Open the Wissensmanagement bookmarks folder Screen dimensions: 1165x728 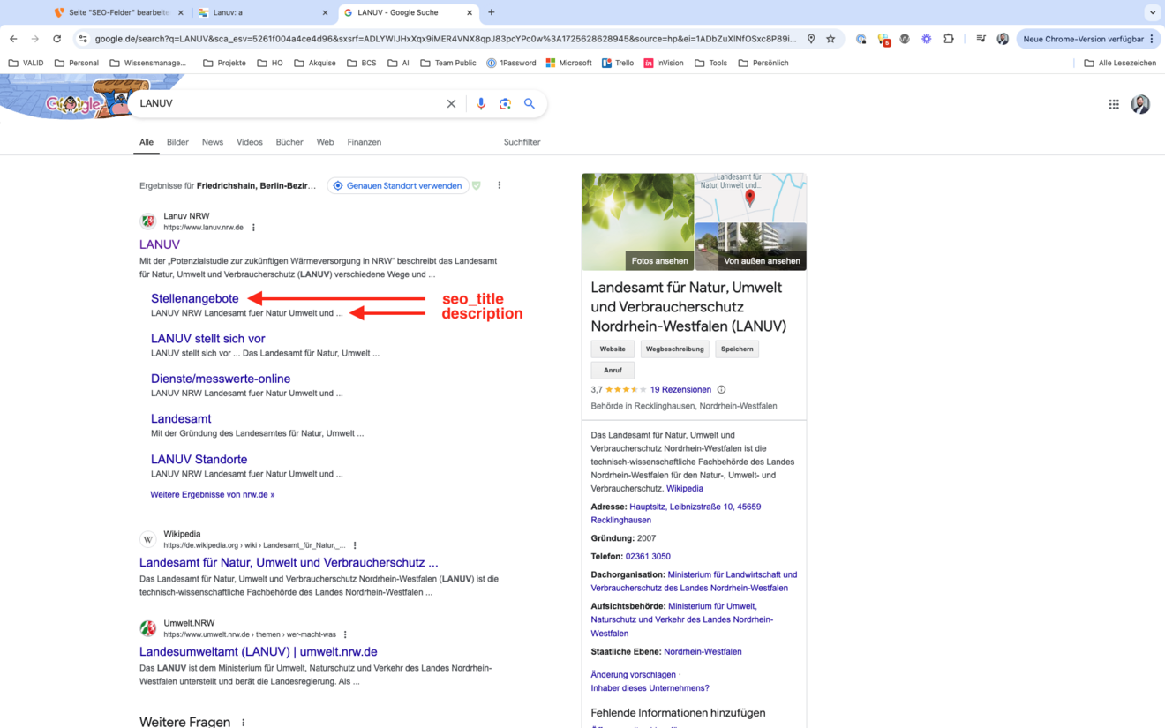tap(148, 63)
